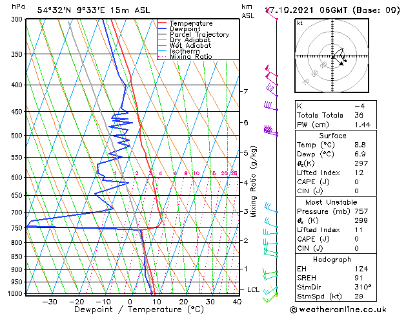Click the 400 hPa pressure axis label
This screenshot has height=314, width=406.
coord(18,85)
